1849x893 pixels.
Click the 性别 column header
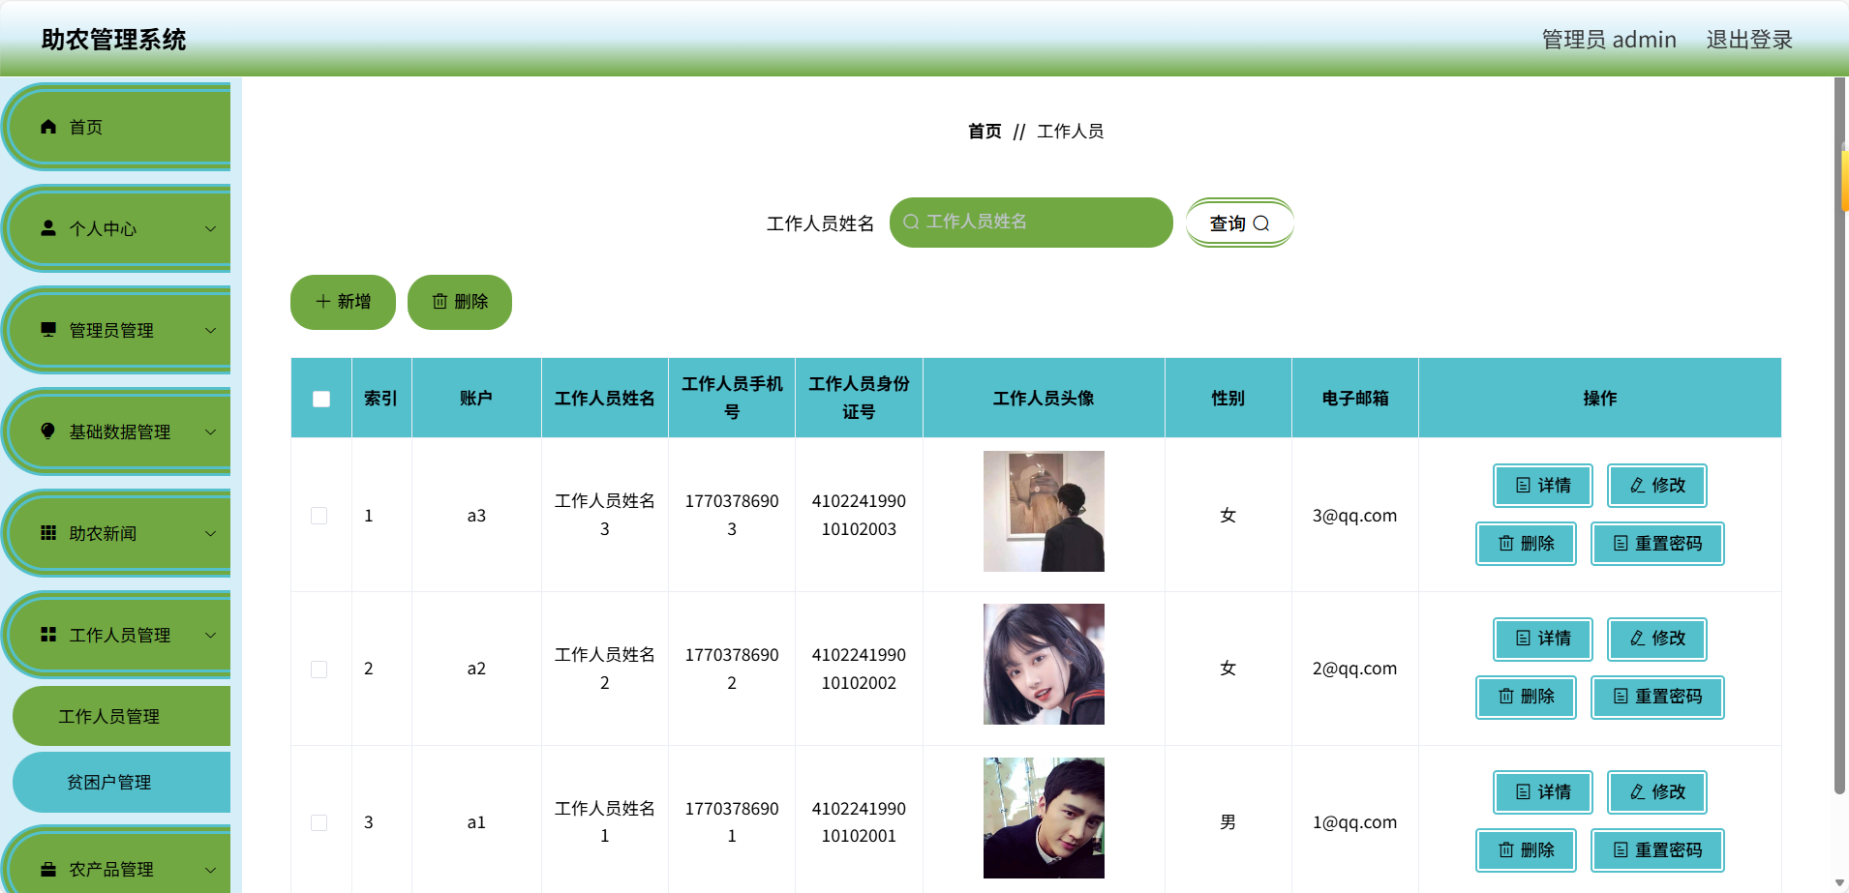(1228, 399)
